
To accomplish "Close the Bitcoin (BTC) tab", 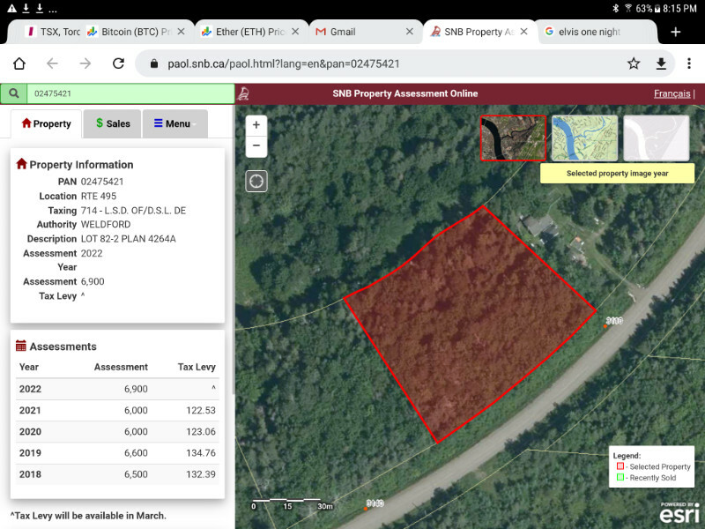I will [x=181, y=32].
